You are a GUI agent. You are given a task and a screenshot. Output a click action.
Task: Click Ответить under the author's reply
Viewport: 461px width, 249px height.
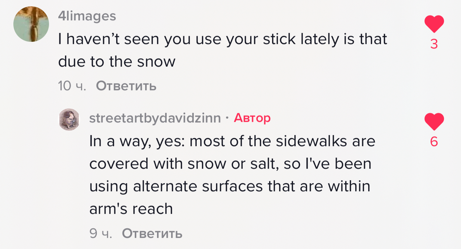tap(152, 233)
